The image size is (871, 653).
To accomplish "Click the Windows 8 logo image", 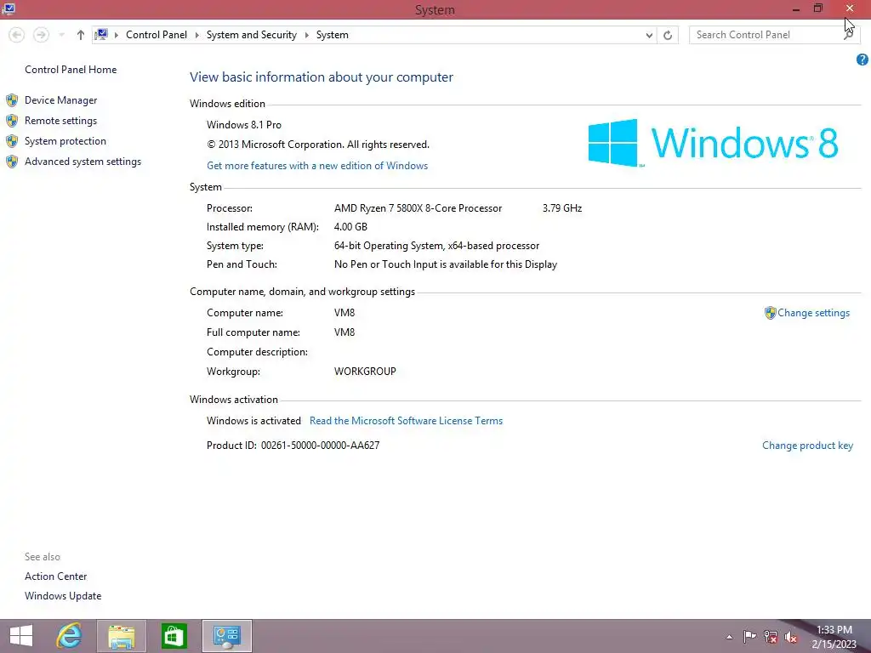I will (714, 143).
